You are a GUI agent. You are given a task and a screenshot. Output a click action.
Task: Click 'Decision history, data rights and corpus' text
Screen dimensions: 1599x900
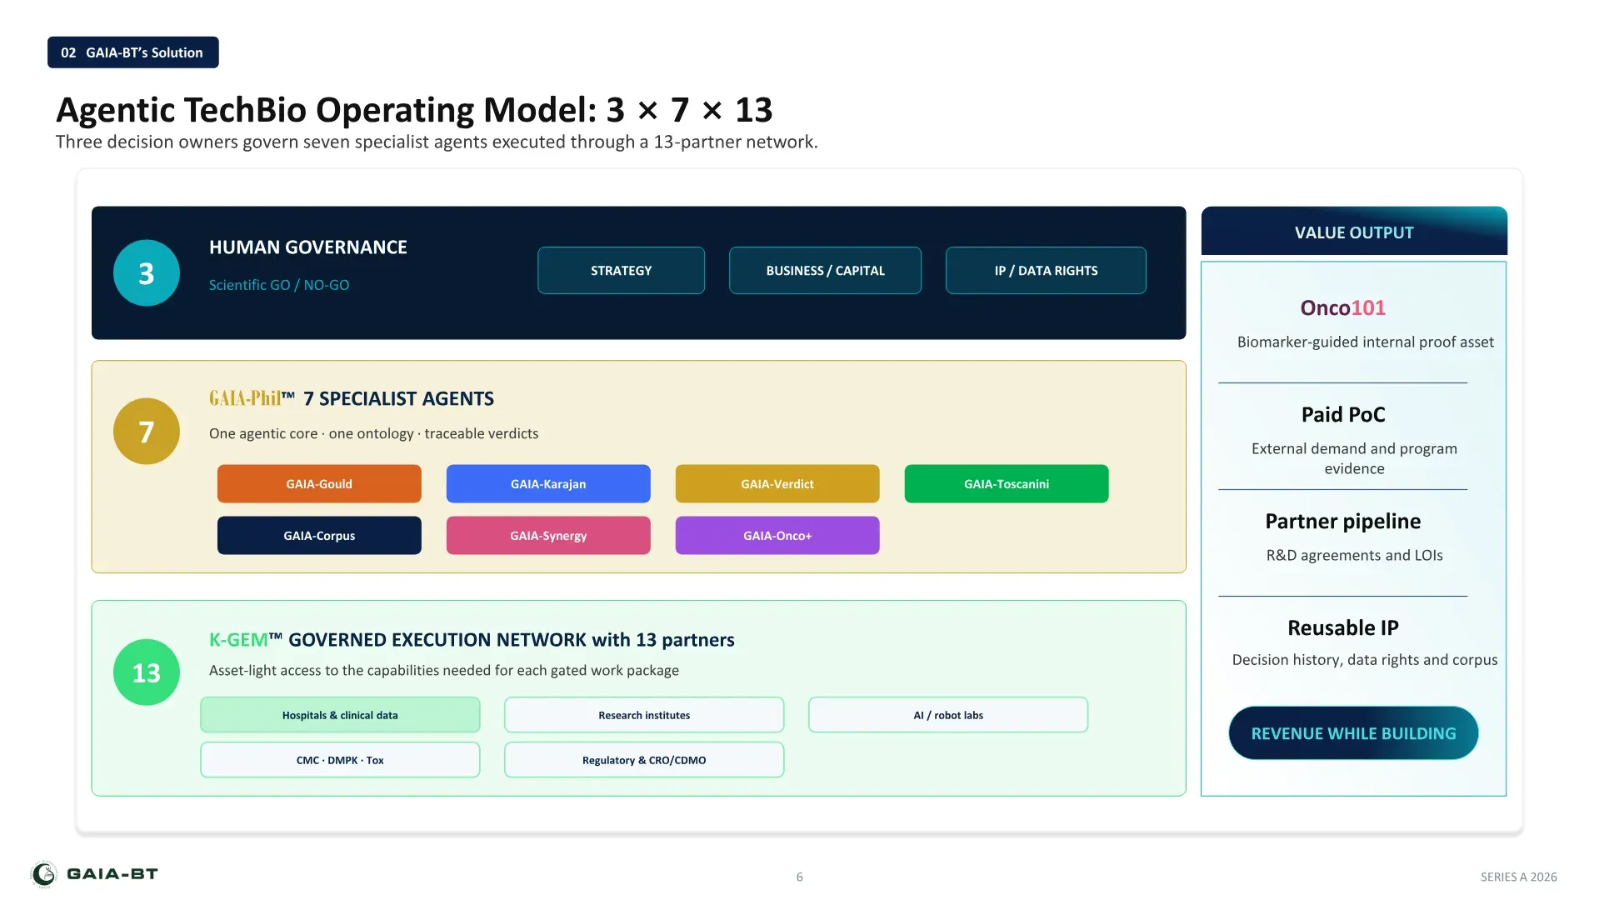point(1365,660)
